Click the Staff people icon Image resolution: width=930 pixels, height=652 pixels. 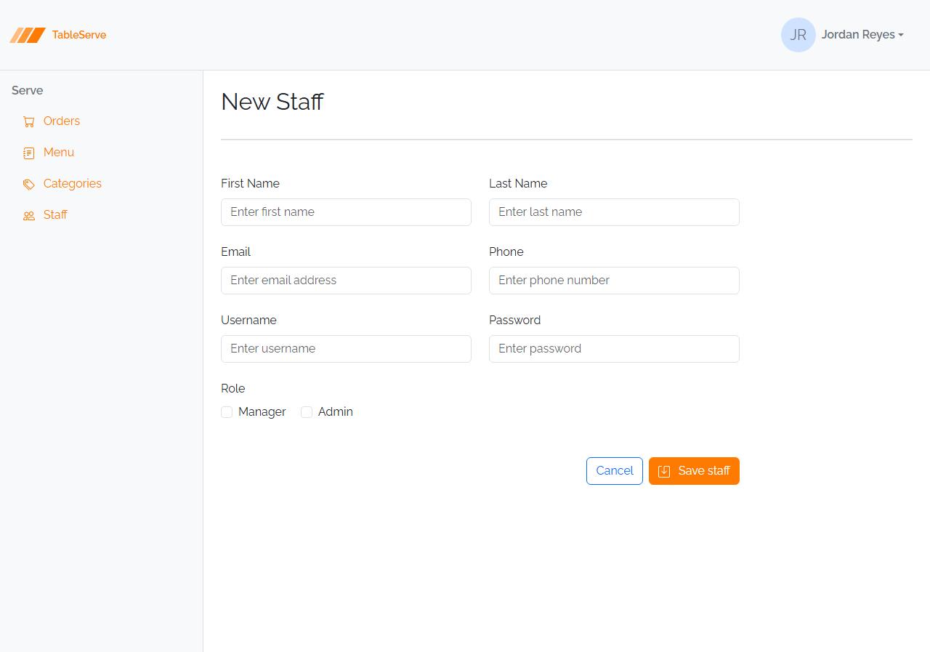click(x=29, y=215)
